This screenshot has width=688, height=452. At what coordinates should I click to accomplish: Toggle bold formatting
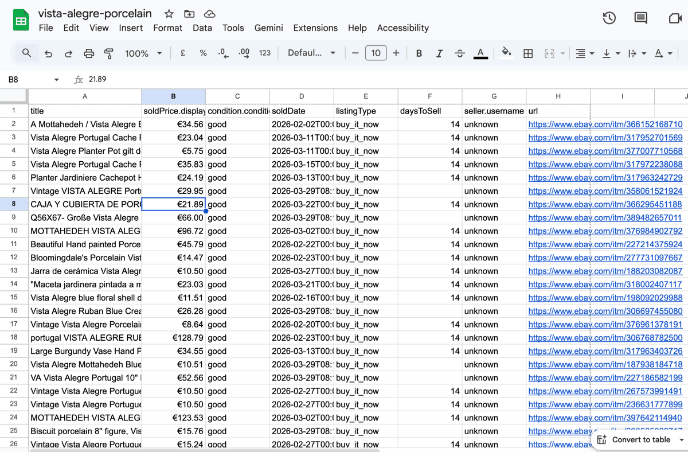pos(419,53)
